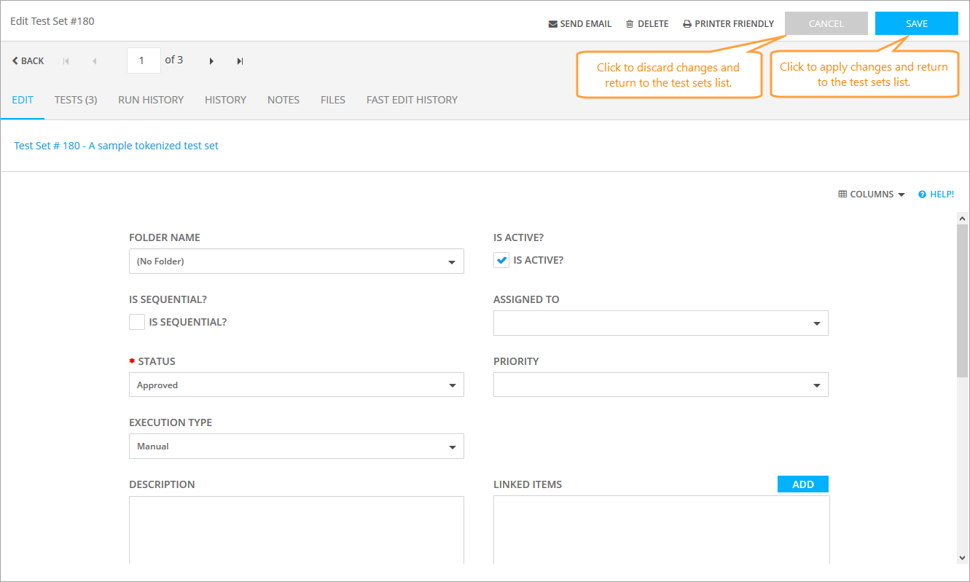Click the vertical scrollbar's down arrow
The image size is (970, 582).
click(962, 557)
